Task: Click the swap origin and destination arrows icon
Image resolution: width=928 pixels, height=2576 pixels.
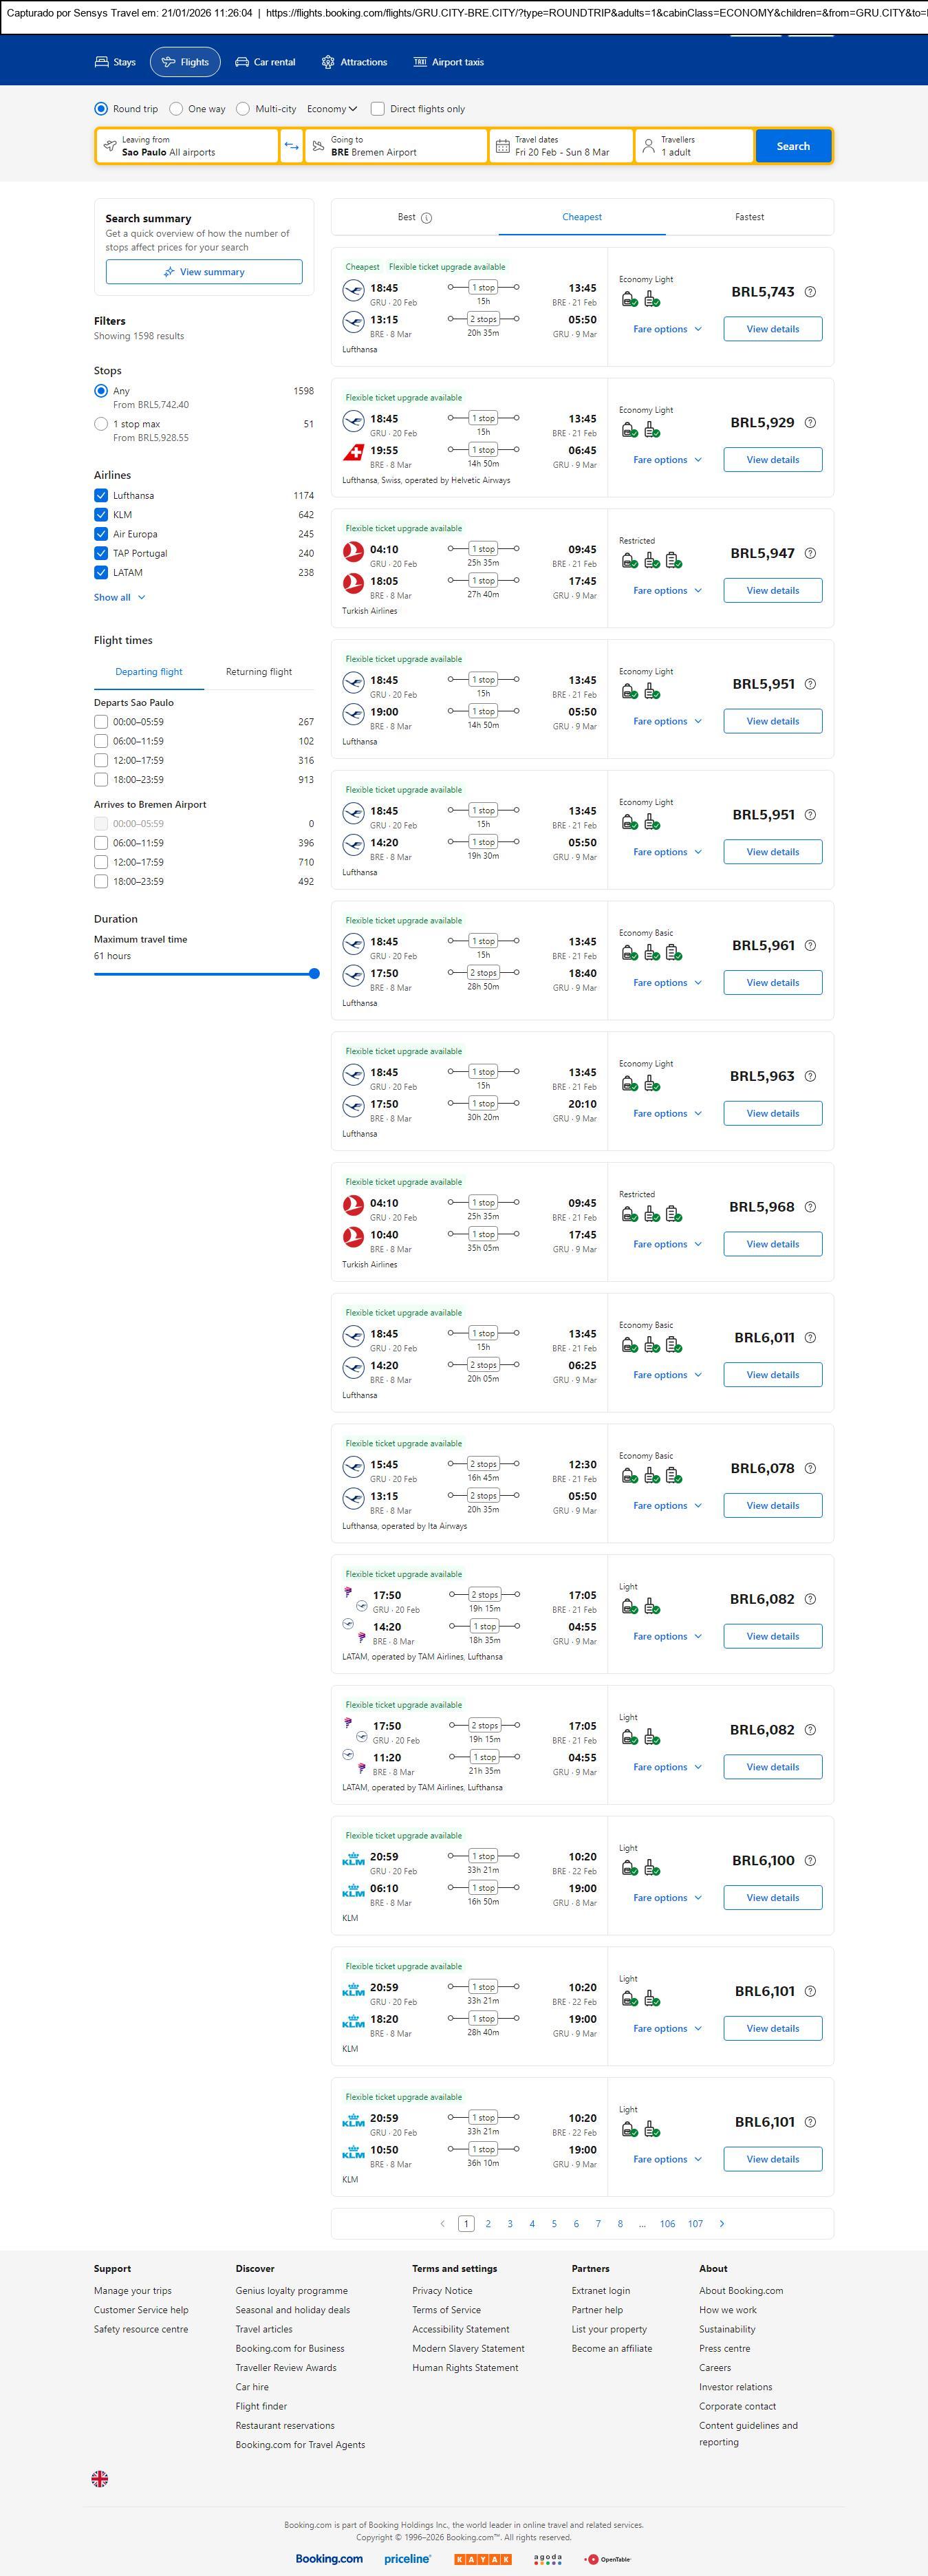Action: (x=291, y=146)
